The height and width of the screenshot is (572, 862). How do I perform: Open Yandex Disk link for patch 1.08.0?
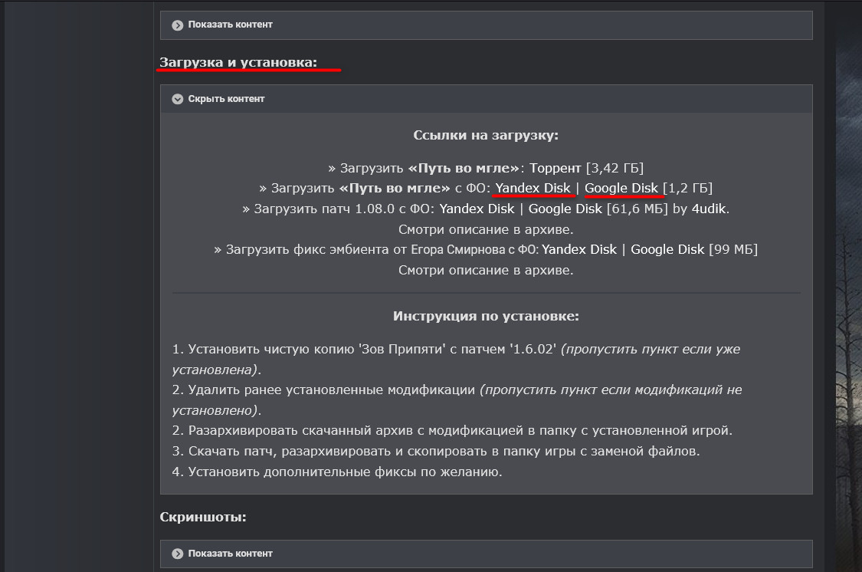tap(477, 209)
